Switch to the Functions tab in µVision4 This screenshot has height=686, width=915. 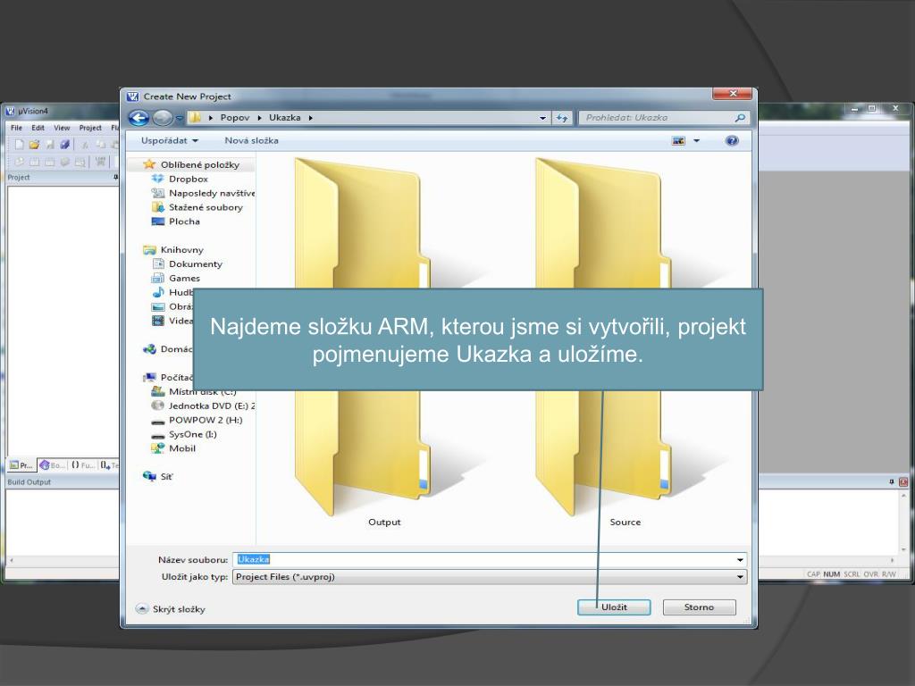click(83, 464)
